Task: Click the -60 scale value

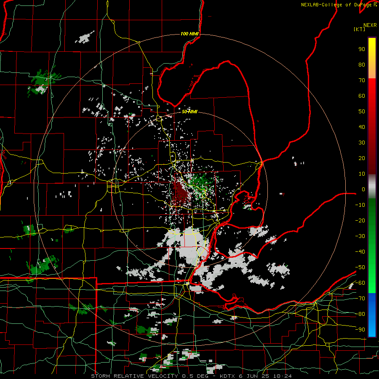Action: (360, 283)
